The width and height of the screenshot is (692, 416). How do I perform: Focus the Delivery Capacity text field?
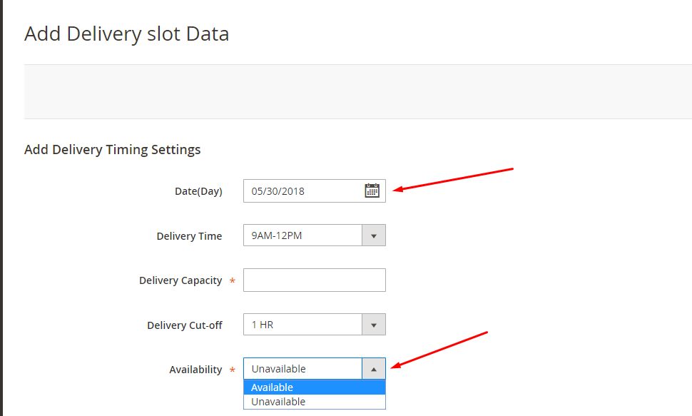coord(314,280)
